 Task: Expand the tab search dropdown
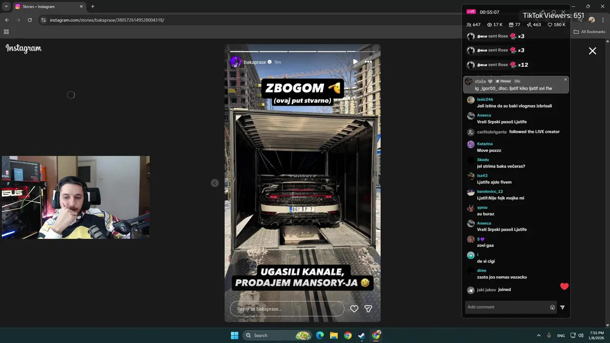[x=6, y=7]
